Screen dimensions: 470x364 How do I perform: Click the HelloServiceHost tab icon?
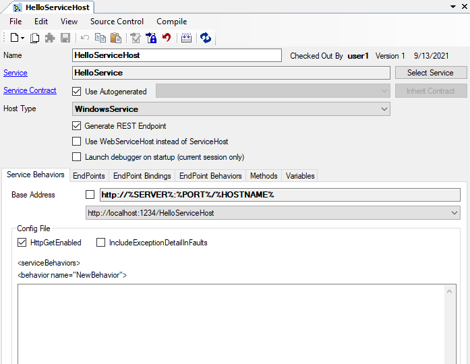tap(18, 8)
